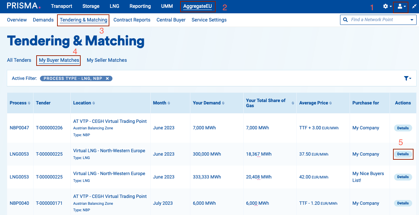Select AggregateEU in the top navigation
Screen dimensions: 419x215
[x=198, y=6]
